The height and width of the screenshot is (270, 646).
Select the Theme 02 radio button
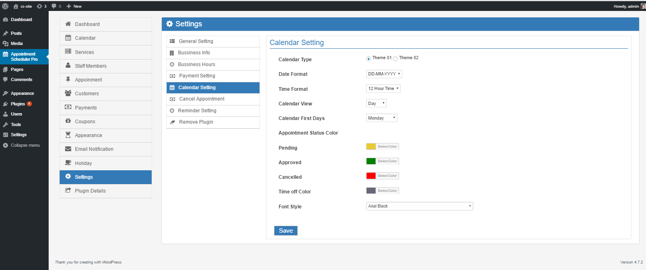click(395, 59)
